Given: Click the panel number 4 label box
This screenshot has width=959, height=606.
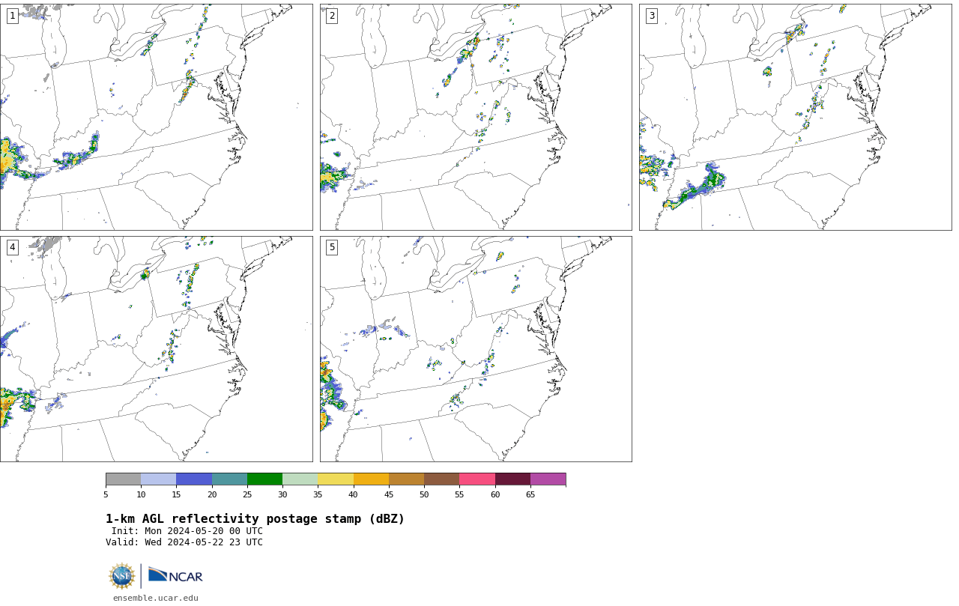Looking at the screenshot, I should click(12, 247).
